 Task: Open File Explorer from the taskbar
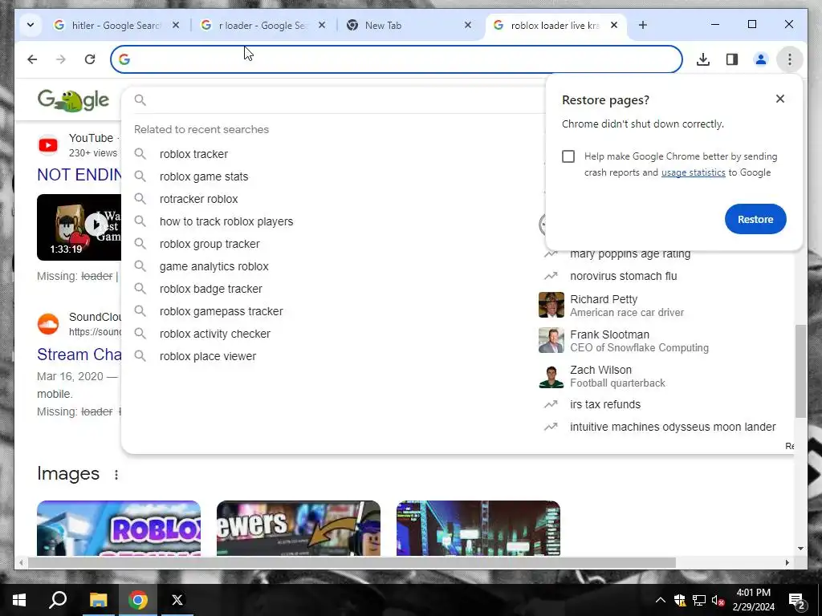[x=98, y=600]
